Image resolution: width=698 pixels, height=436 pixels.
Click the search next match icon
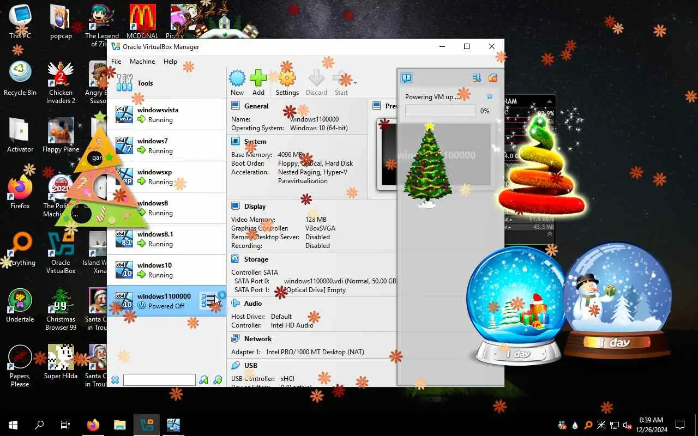click(x=218, y=380)
